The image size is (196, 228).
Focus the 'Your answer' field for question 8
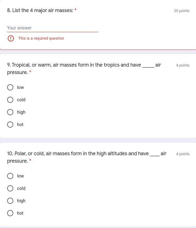53,28
